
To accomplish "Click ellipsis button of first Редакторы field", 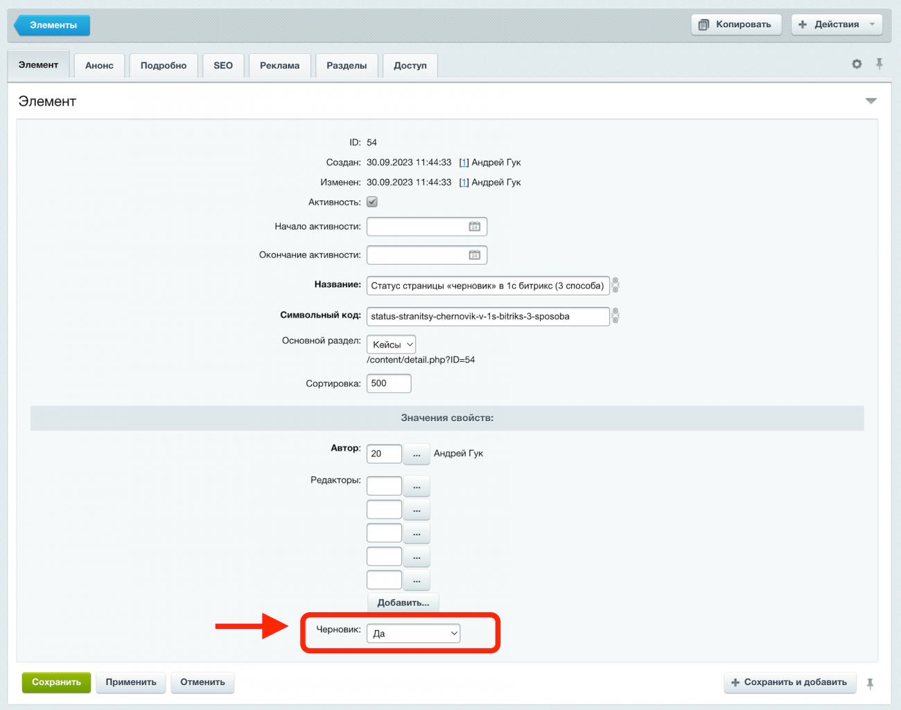I will (x=417, y=486).
